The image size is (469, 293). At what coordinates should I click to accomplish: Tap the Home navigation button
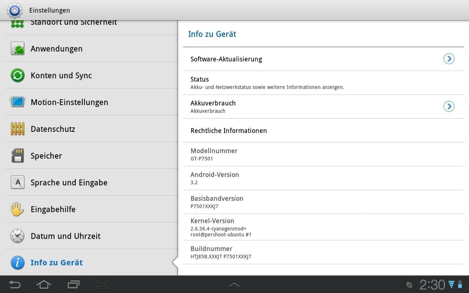tap(44, 284)
